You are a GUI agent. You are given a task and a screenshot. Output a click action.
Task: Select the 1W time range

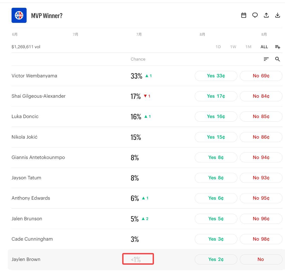coord(233,47)
